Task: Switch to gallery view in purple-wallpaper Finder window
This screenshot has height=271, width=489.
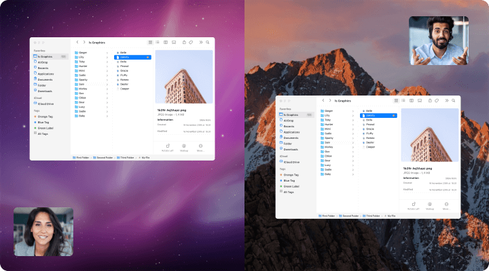Action: coord(174,42)
